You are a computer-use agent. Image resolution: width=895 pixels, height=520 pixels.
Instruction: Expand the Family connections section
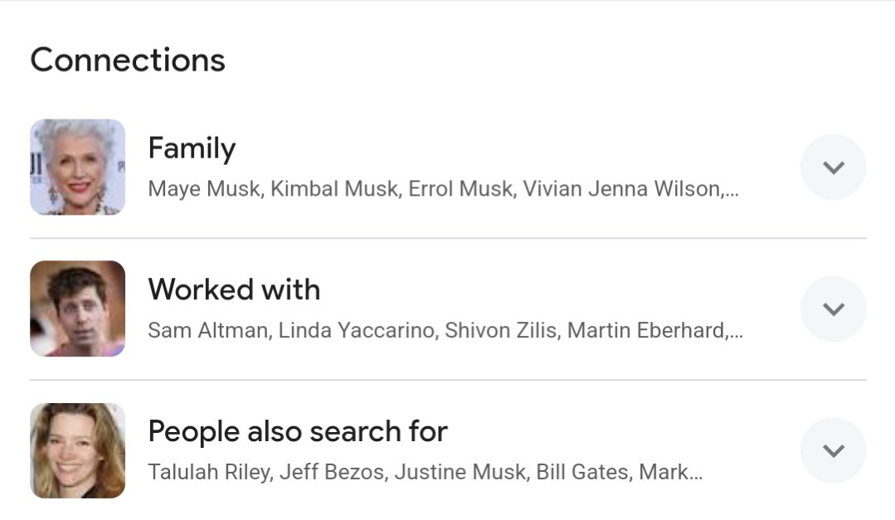833,167
